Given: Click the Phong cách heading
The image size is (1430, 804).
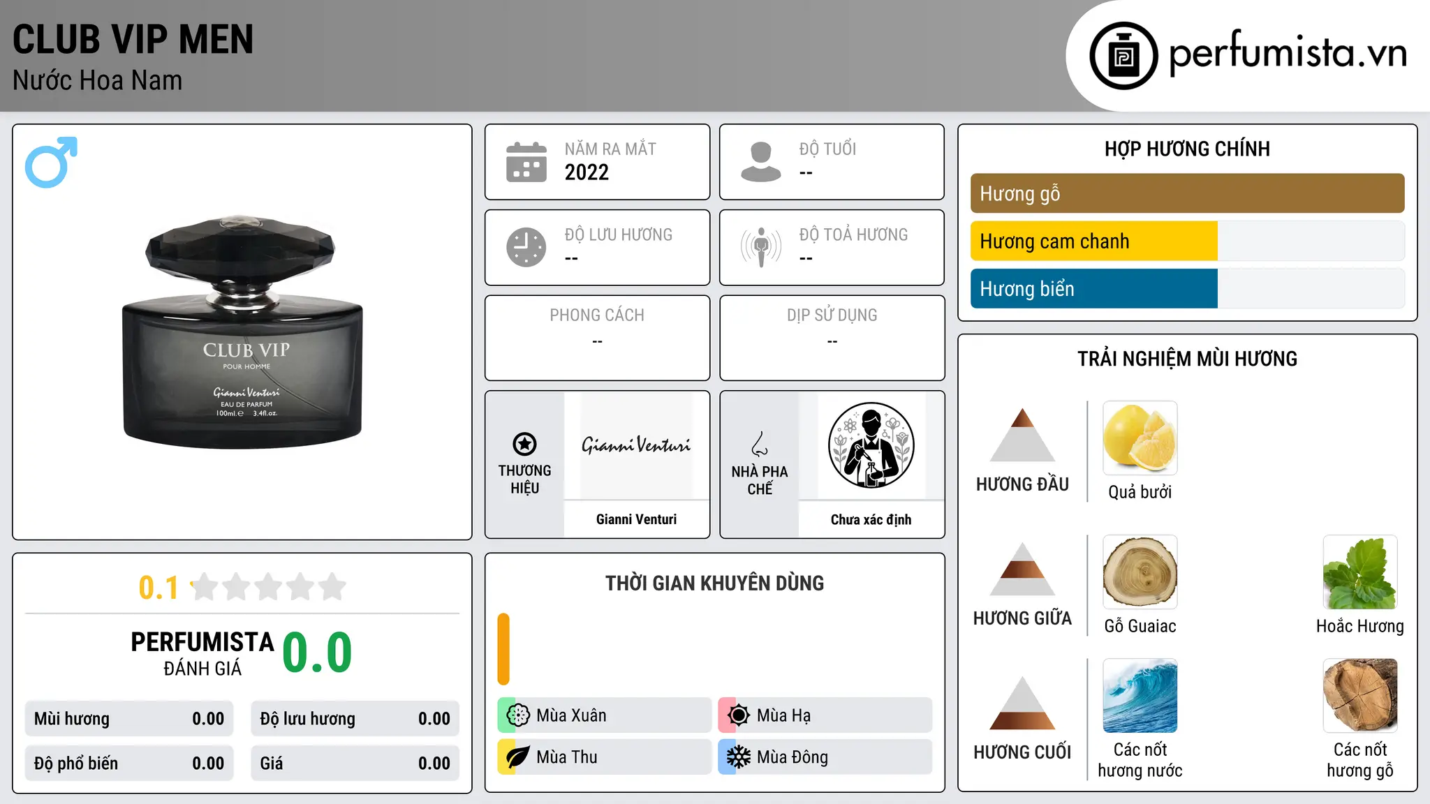Looking at the screenshot, I should pyautogui.click(x=597, y=315).
